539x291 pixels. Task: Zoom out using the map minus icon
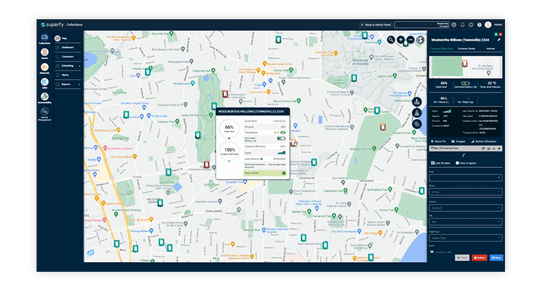[410, 40]
